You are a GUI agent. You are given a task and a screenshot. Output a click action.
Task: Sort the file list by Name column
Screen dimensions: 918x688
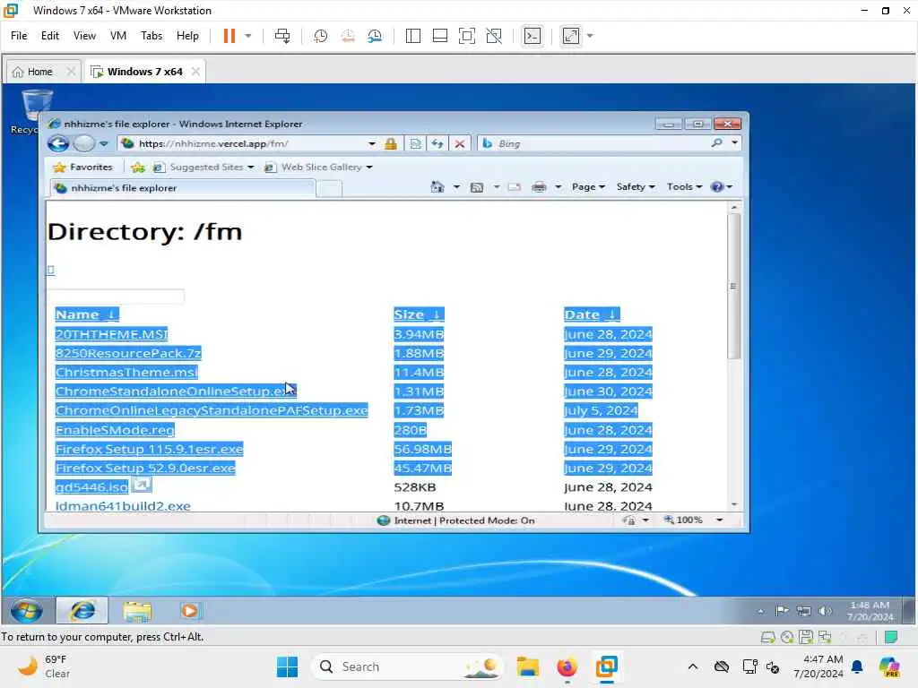pyautogui.click(x=87, y=314)
